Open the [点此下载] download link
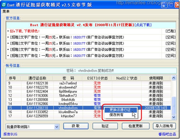 coord(143,25)
